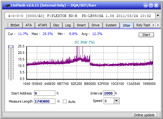Switch to the BitSet tab

click(15, 25)
